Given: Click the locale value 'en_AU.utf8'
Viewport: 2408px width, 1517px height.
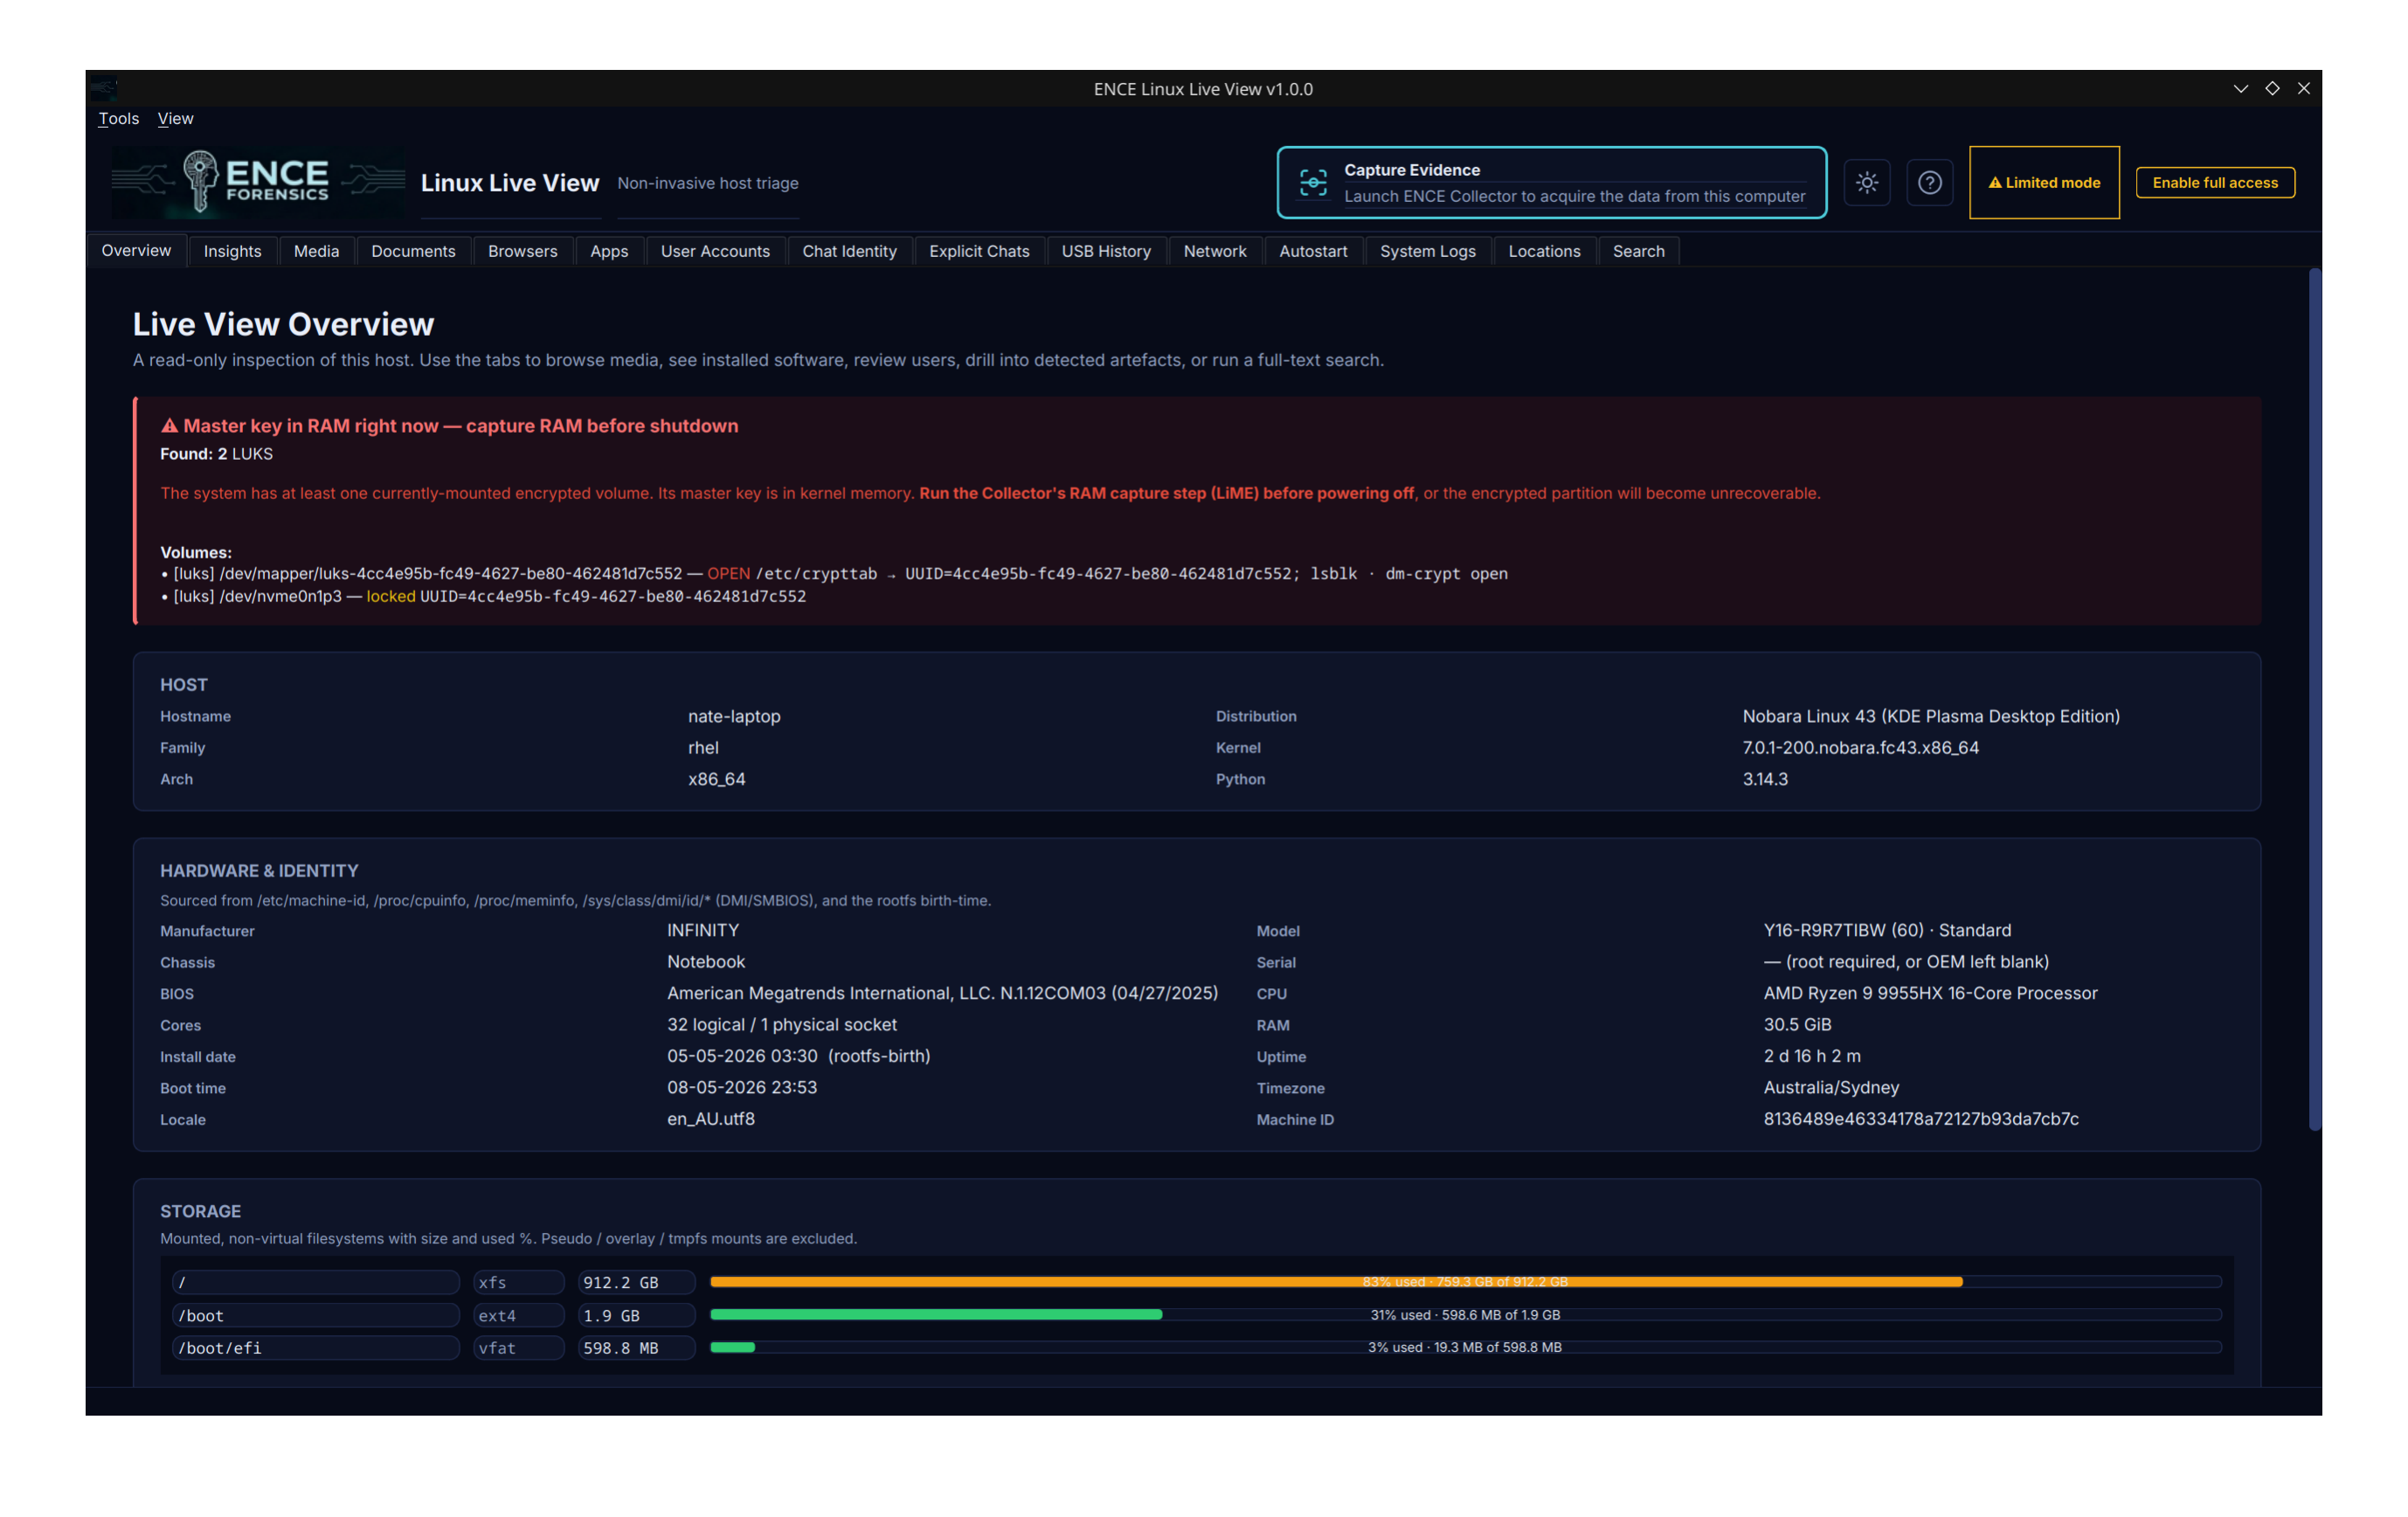Looking at the screenshot, I should click(711, 1120).
